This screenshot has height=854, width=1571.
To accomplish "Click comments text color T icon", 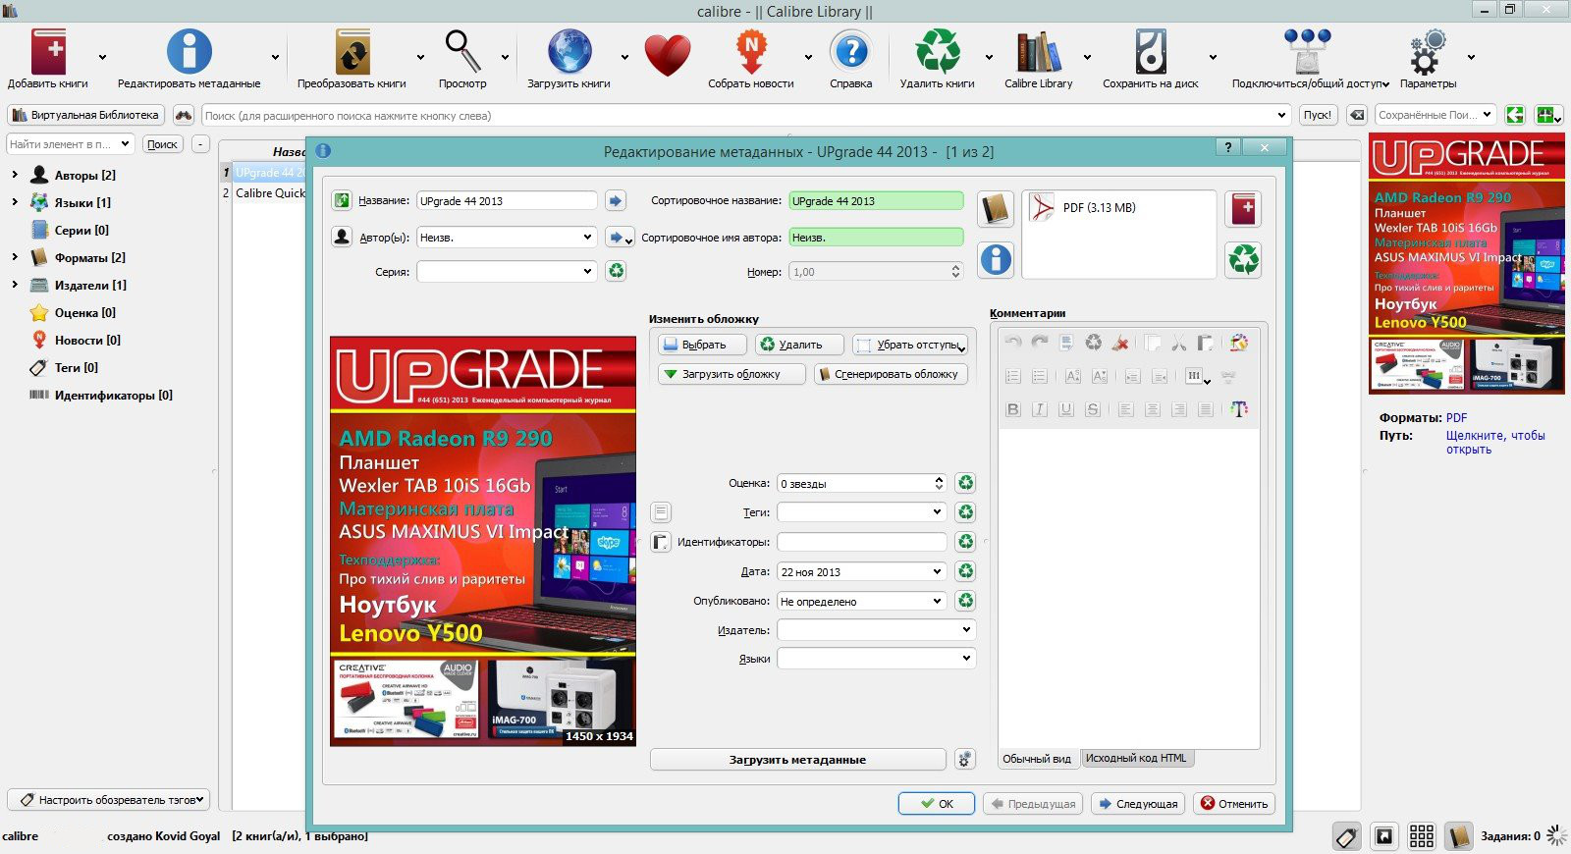I will point(1239,409).
